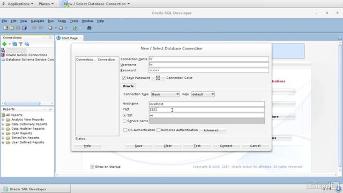The width and height of the screenshot is (343, 193).
Task: Minimize the Reports panel
Action: click(50, 109)
